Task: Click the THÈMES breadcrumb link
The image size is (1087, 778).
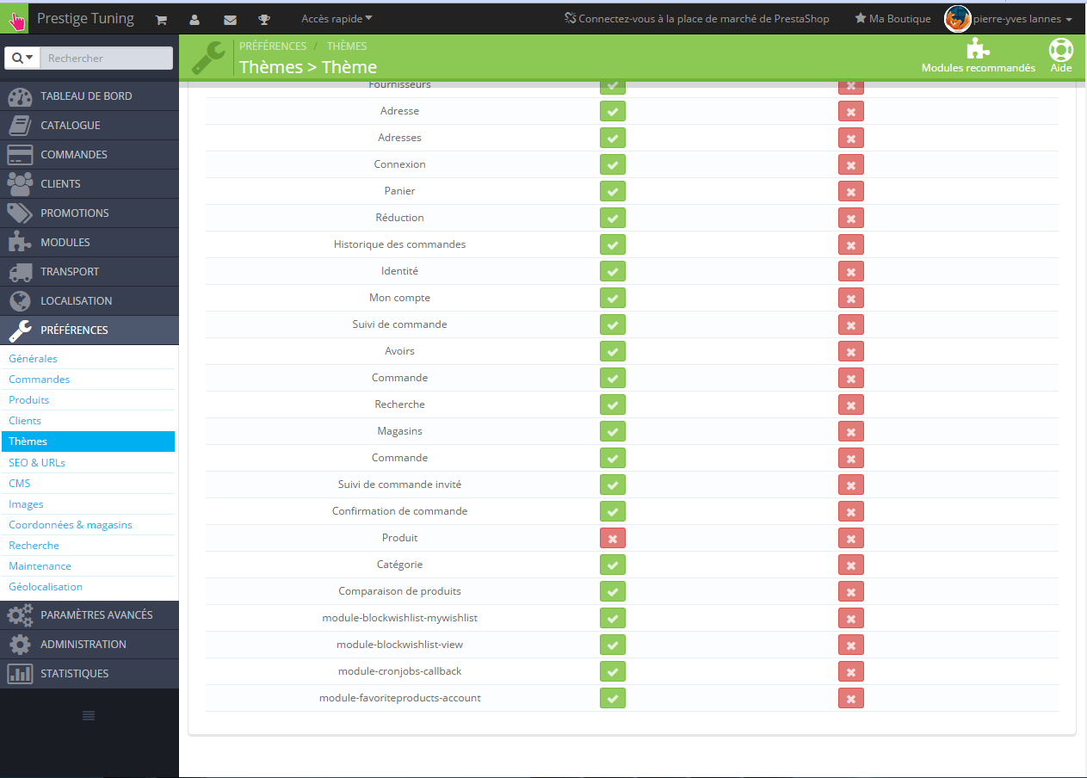Action: pos(347,46)
